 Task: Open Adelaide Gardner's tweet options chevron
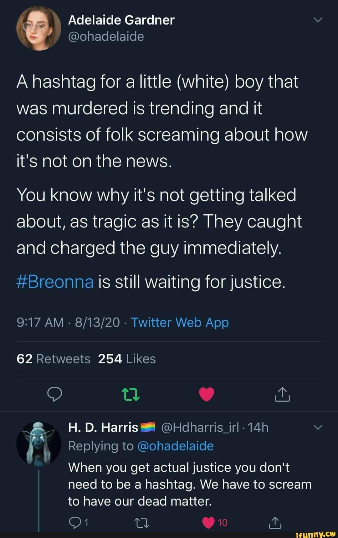[318, 20]
